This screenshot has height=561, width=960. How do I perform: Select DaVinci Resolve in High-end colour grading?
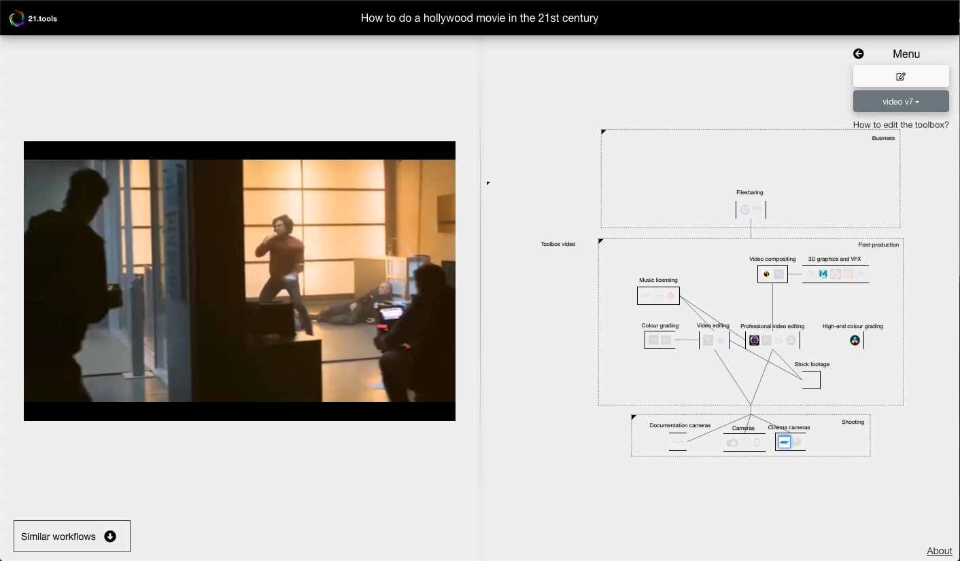click(x=855, y=340)
